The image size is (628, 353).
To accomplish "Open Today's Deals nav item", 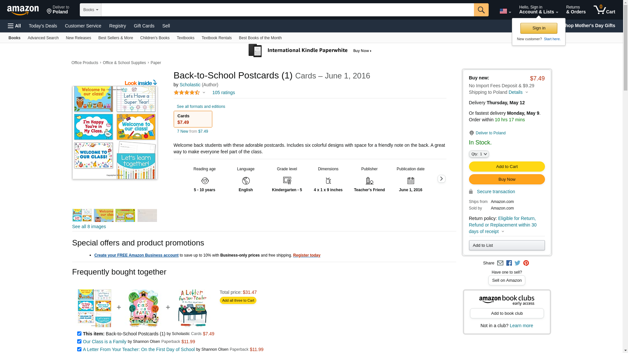I will click(43, 26).
